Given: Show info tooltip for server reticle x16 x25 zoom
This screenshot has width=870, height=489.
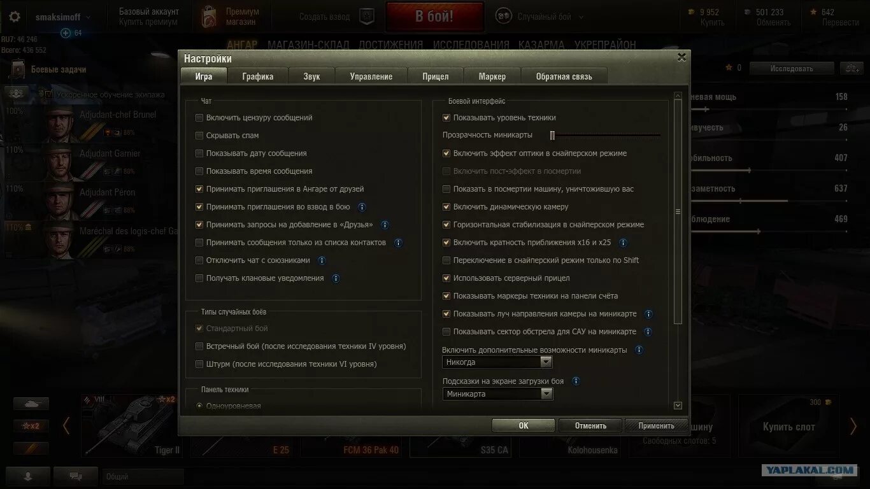Looking at the screenshot, I should coord(623,243).
